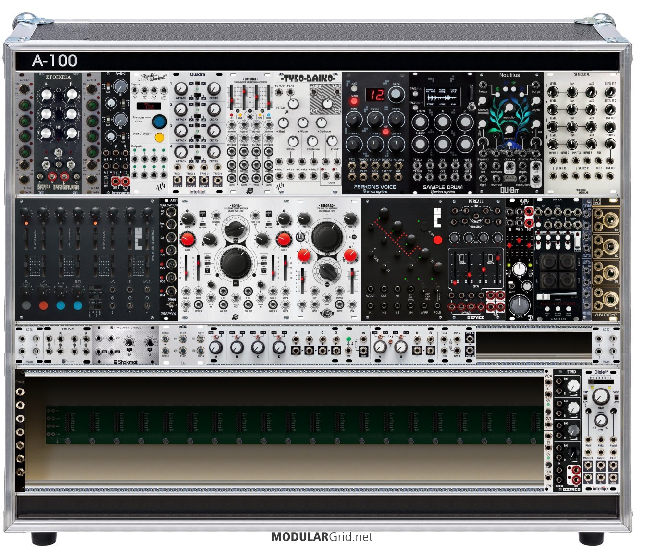The image size is (645, 547).
Task: Click the red 12 display on Perkons Voice
Action: 375,96
